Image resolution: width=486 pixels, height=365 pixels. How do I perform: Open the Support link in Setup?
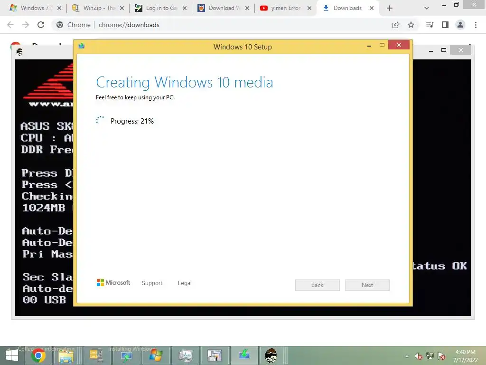pyautogui.click(x=152, y=283)
